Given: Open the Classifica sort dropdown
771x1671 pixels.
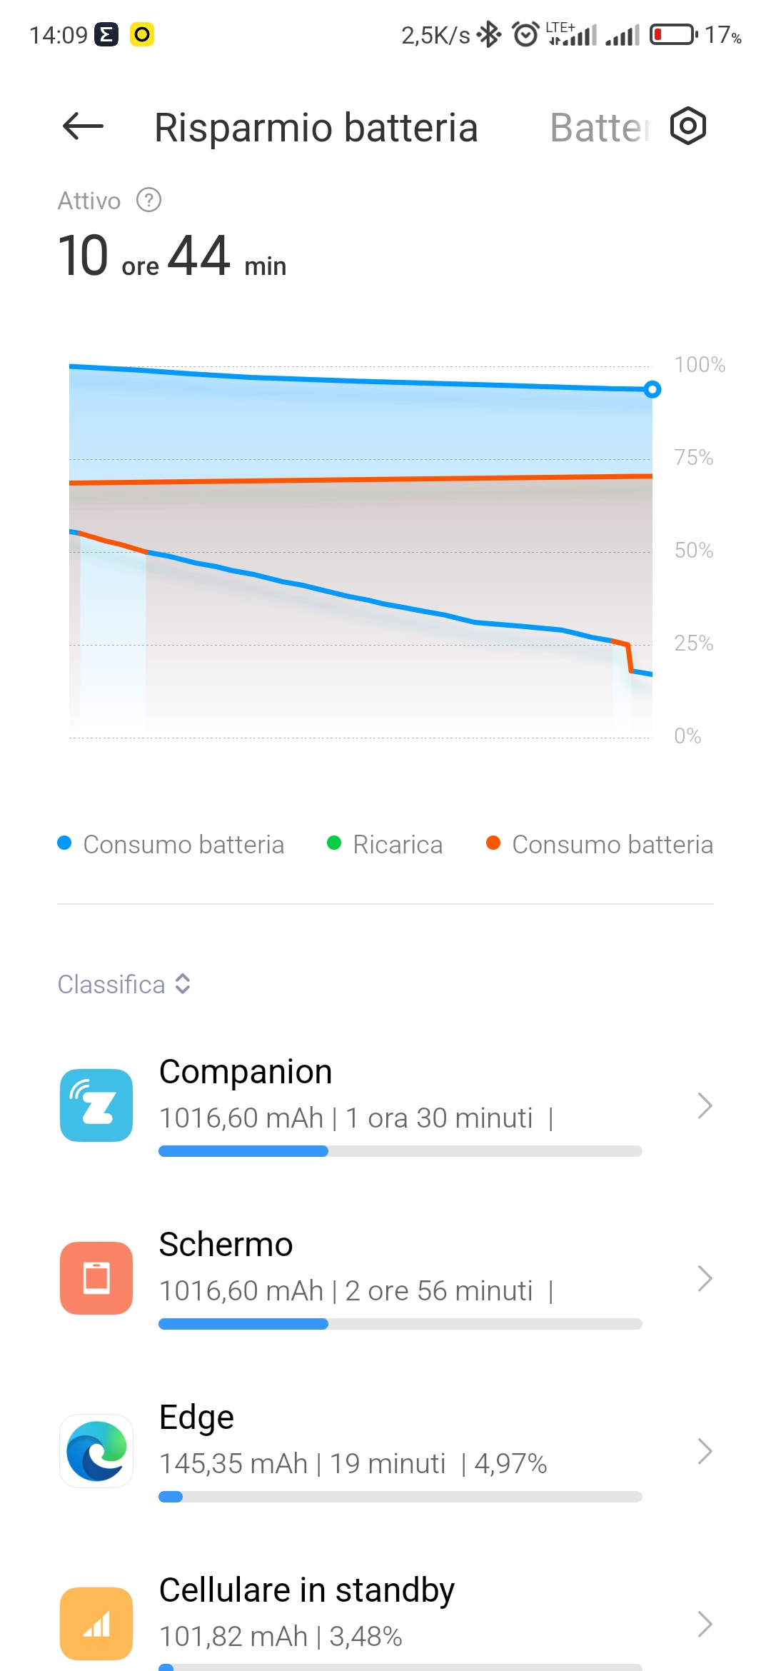Looking at the screenshot, I should pyautogui.click(x=124, y=984).
